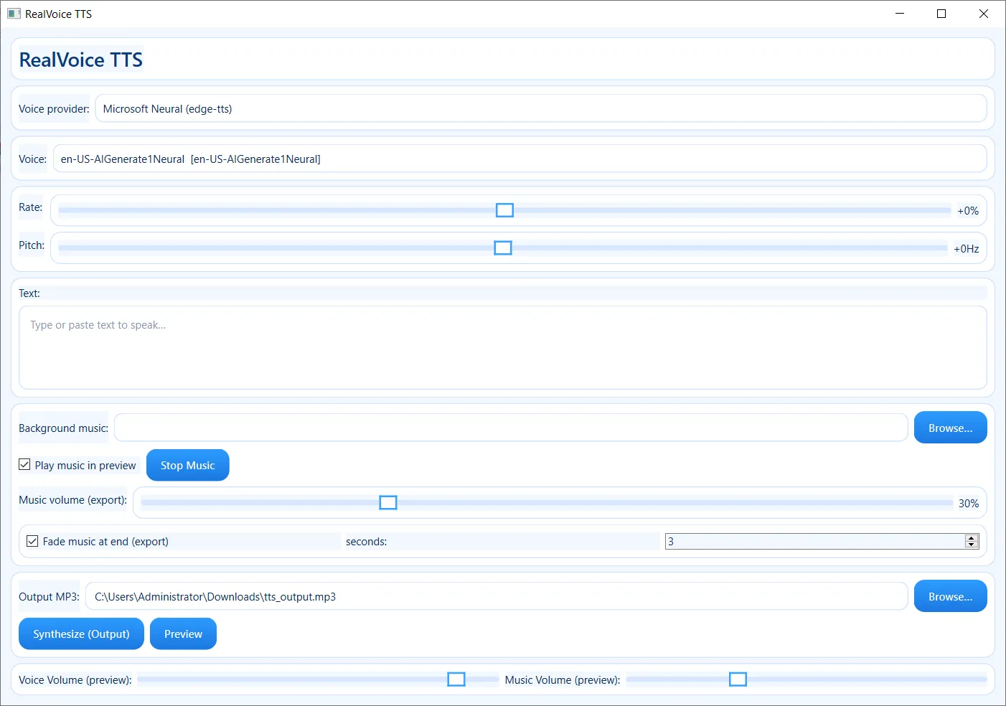
Task: Click the 'Voice Volume (preview):' label
Action: 75,680
